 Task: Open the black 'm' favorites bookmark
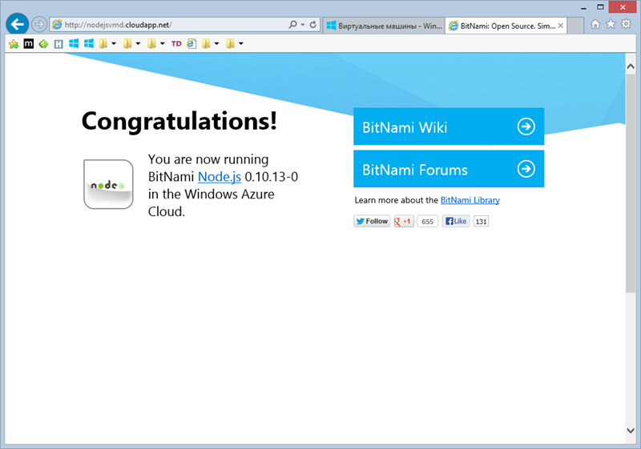pos(29,44)
